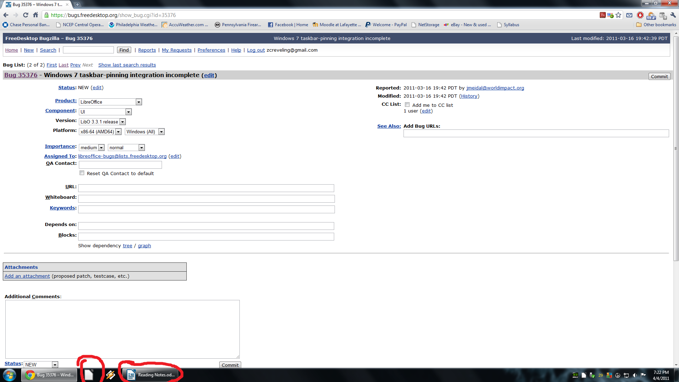Open the Chrome wrench settings menu

[673, 15]
